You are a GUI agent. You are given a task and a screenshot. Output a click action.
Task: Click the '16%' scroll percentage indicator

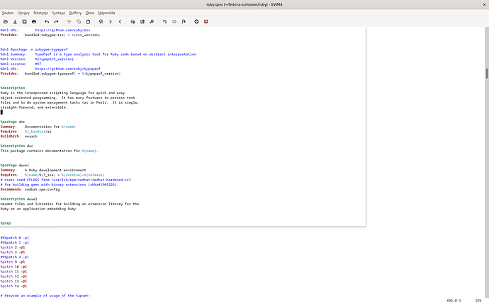point(478,301)
